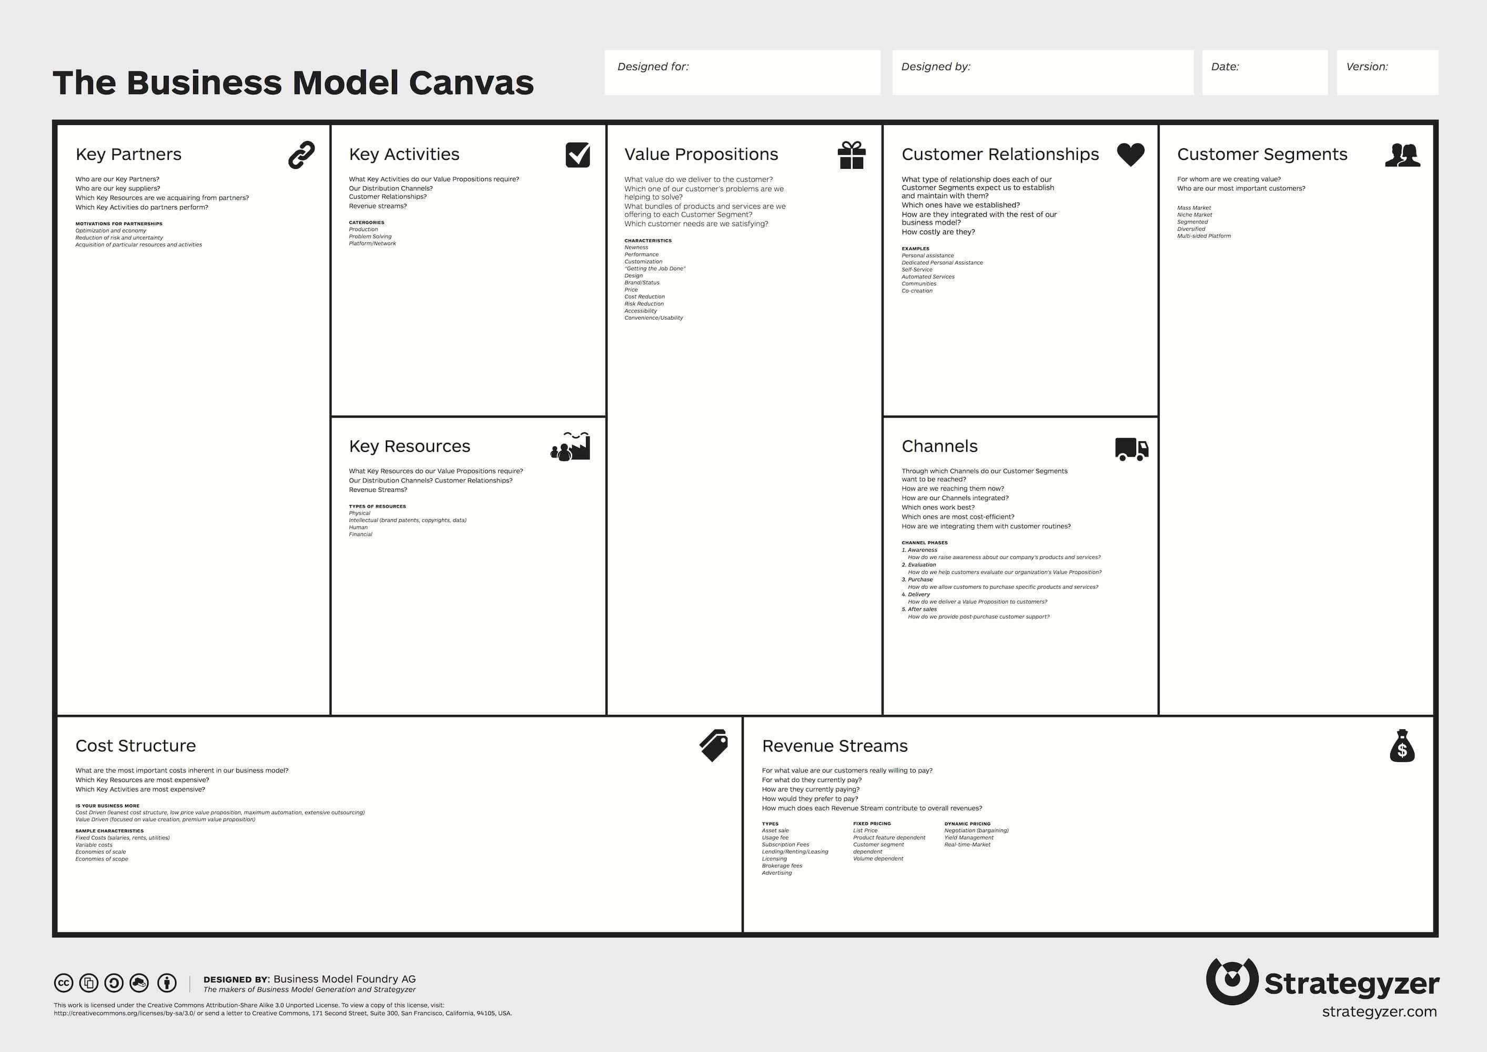This screenshot has height=1052, width=1487.
Task: Select the Cost Structure heading
Action: tap(135, 745)
